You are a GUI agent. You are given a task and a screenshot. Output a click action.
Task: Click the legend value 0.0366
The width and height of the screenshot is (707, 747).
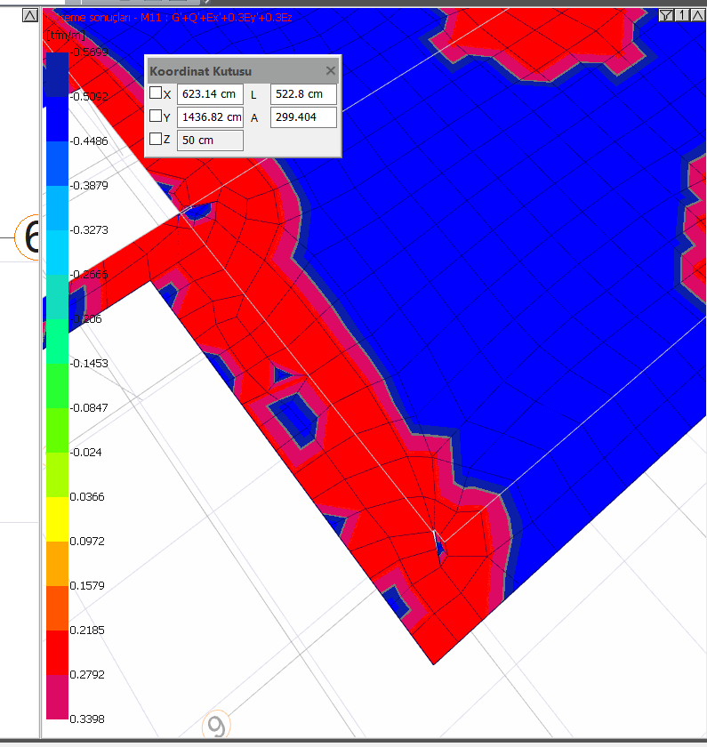click(87, 497)
